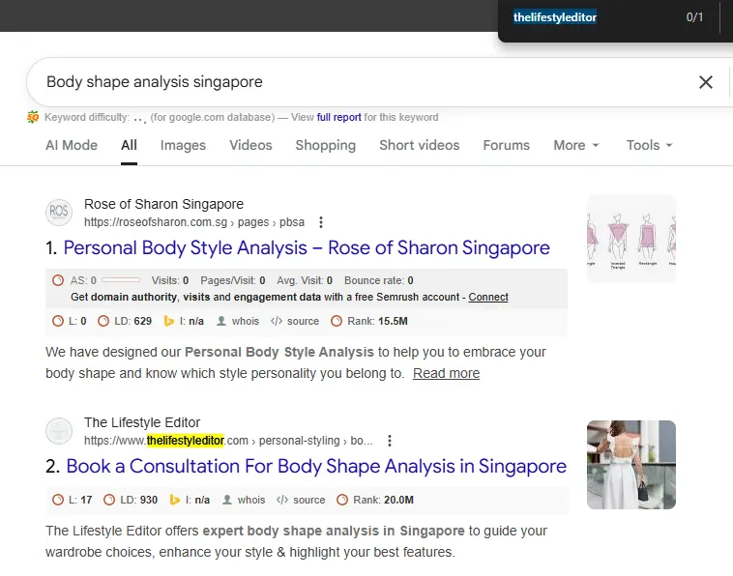Image resolution: width=733 pixels, height=576 pixels.
Task: Click whois person icon in Rose of Sharon row
Action: tap(221, 322)
